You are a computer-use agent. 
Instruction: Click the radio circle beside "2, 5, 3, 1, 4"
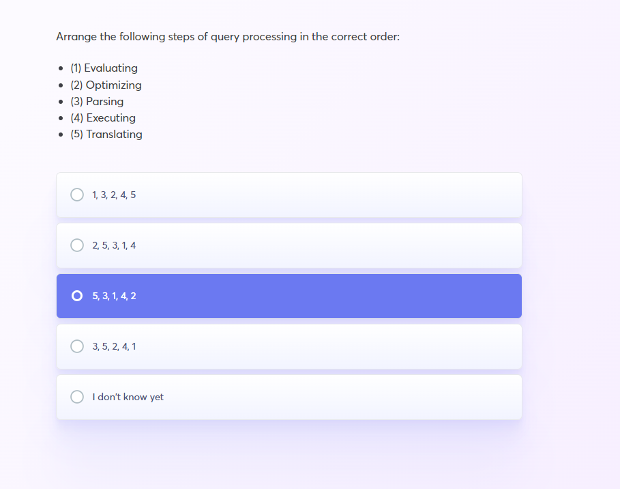77,244
